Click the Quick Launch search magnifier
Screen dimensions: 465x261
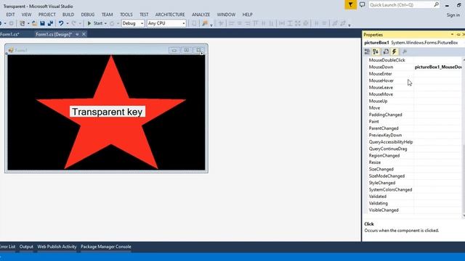pyautogui.click(x=436, y=5)
